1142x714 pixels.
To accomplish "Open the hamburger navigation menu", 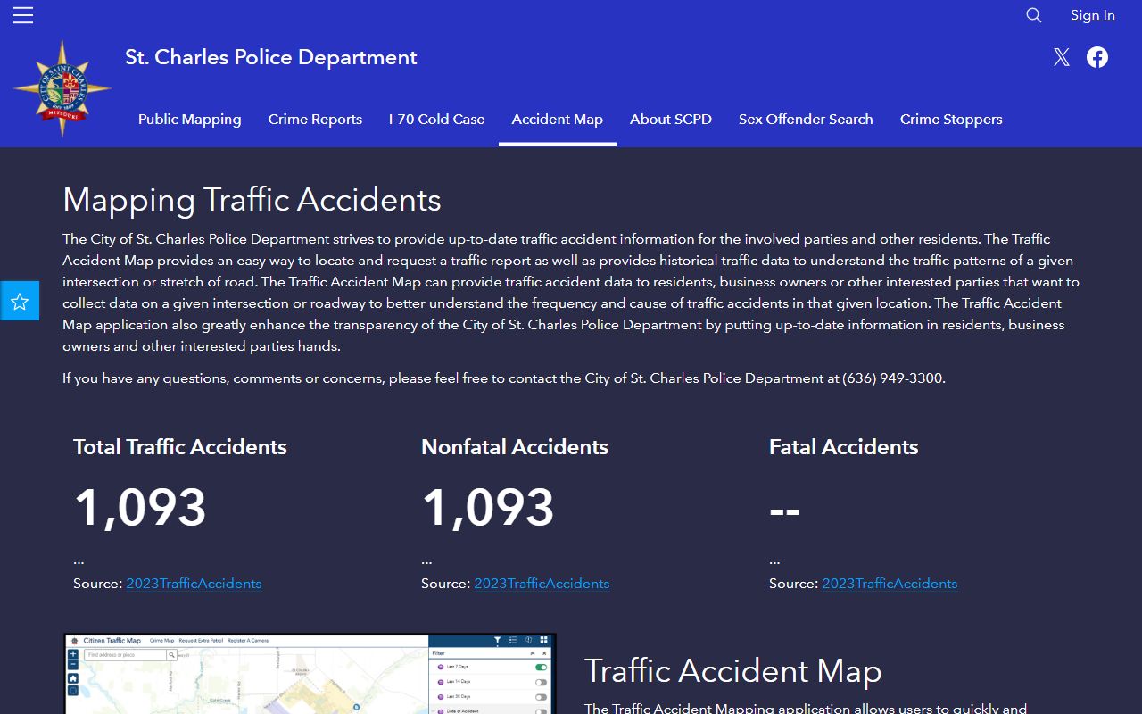I will [x=23, y=15].
